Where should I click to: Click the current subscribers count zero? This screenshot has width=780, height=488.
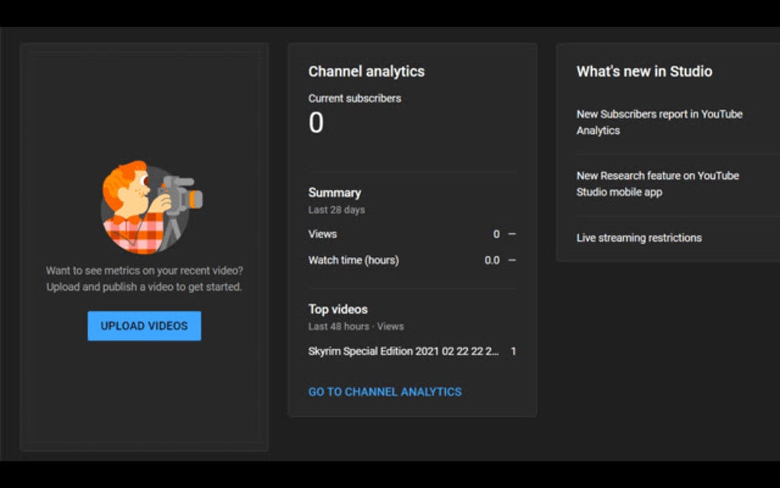(x=314, y=122)
